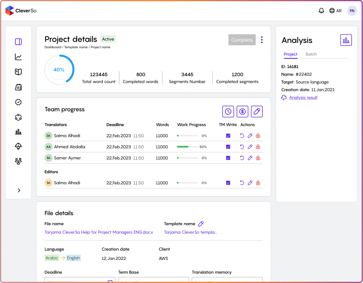
Task: Expand the sidebar with the chevron arrow
Action: pos(19,190)
